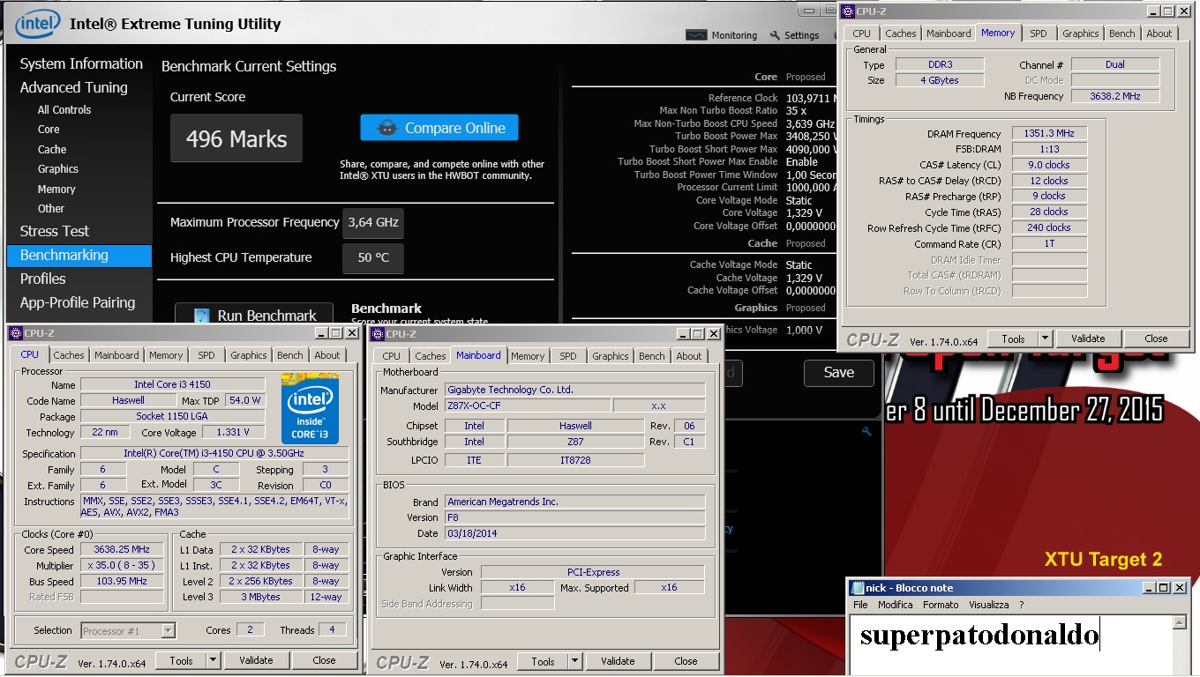Screen dimensions: 1200x677
Task: Click Core Speed value 3638.25 MHz
Action: [x=123, y=548]
